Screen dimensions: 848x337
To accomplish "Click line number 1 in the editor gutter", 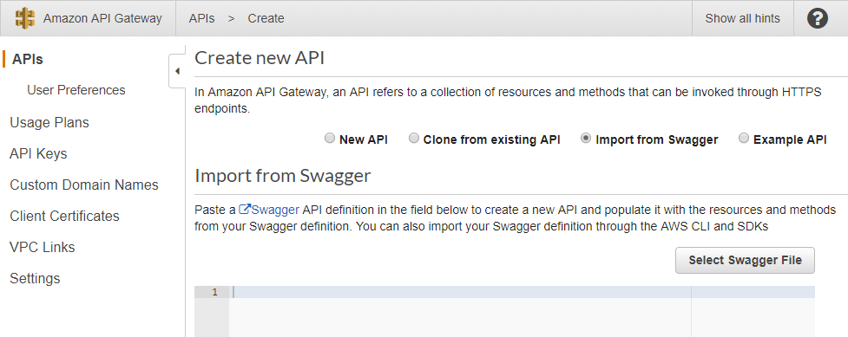I will pyautogui.click(x=214, y=292).
